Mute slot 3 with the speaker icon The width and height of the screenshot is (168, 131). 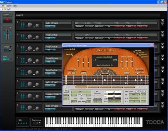[163, 48]
